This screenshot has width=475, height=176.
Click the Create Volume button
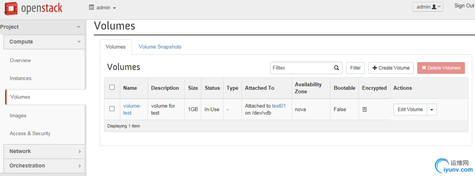[x=391, y=68]
